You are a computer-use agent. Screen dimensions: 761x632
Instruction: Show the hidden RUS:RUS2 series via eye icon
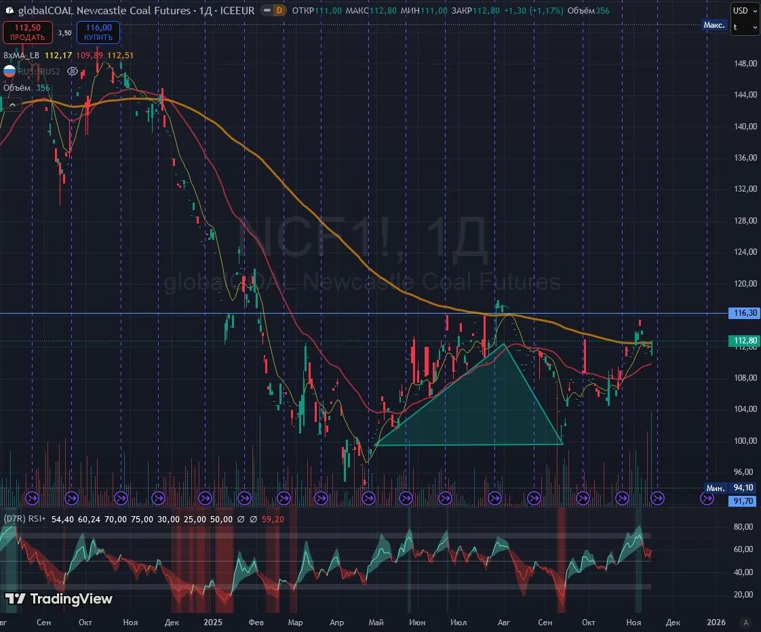[73, 71]
